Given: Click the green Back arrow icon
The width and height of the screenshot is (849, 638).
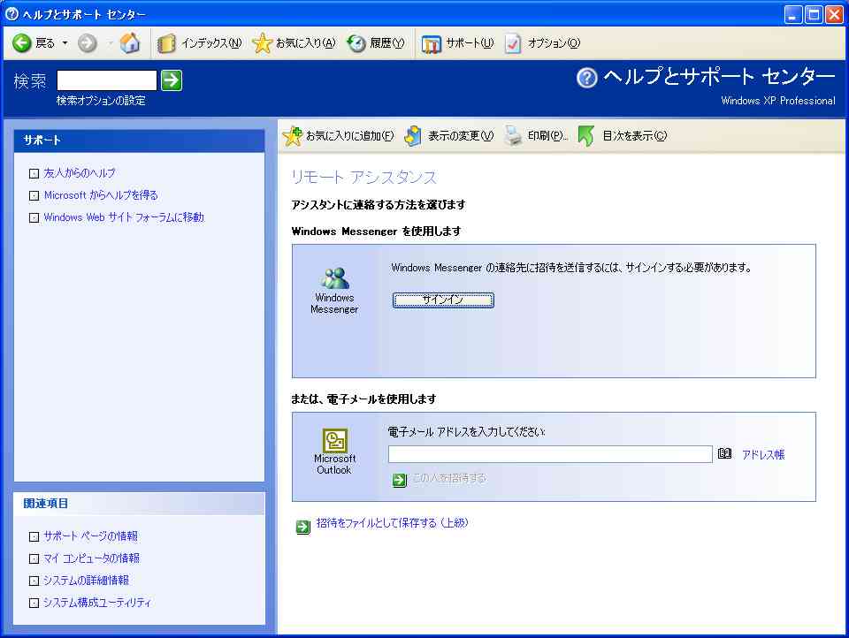Looking at the screenshot, I should point(22,42).
